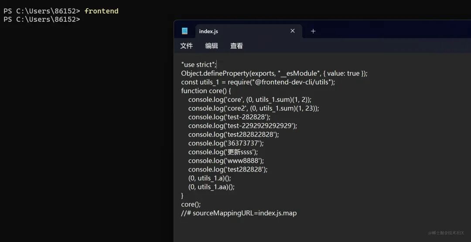Open the 编辑 menu

coord(212,46)
